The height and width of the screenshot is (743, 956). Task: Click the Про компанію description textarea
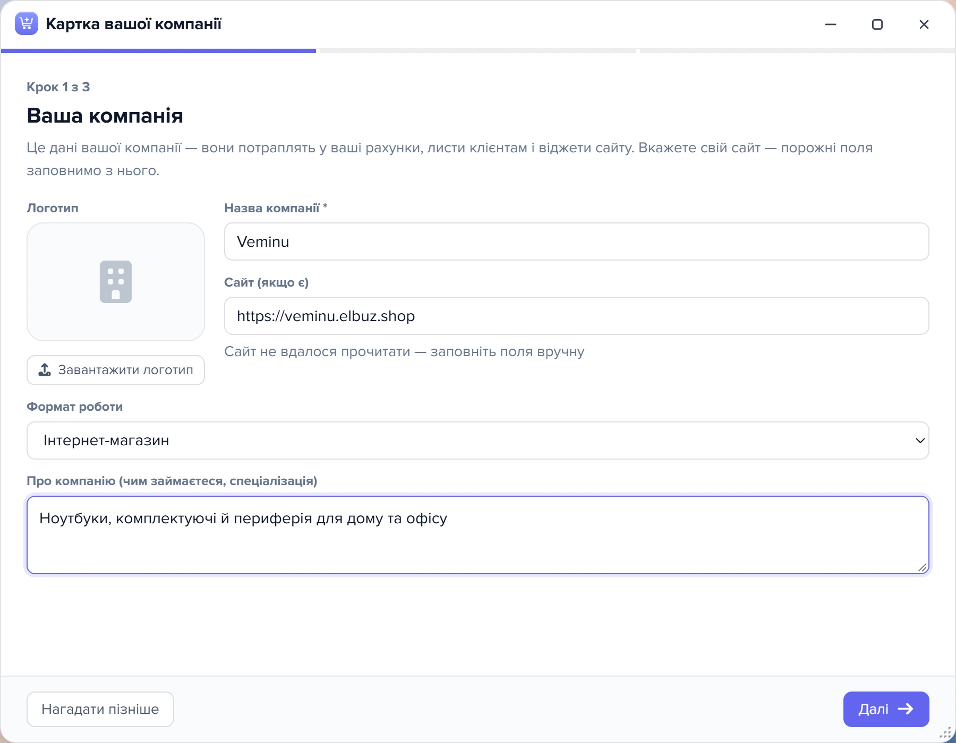tap(477, 535)
